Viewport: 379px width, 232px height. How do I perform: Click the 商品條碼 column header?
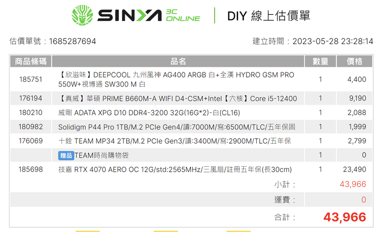pyautogui.click(x=31, y=61)
